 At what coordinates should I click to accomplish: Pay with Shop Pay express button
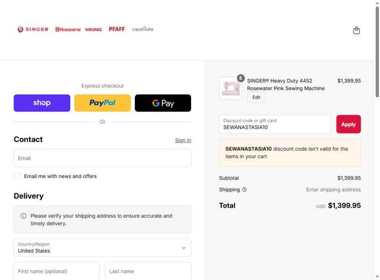(x=42, y=103)
